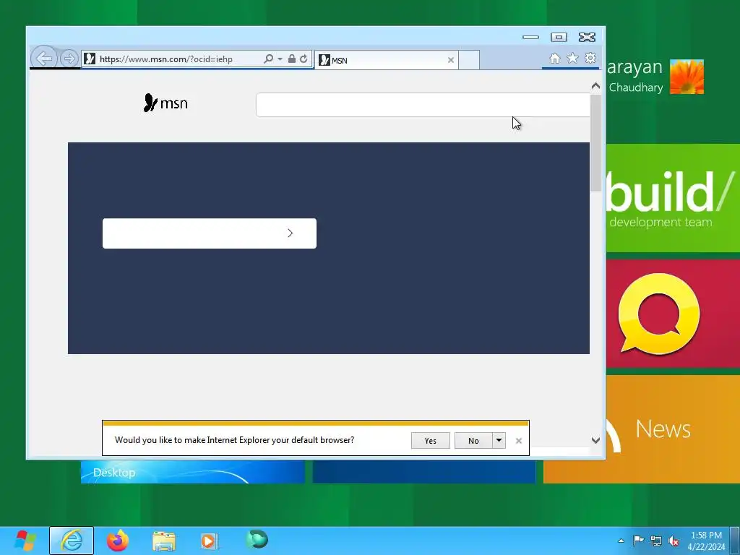Image resolution: width=740 pixels, height=555 pixels.
Task: Click the page scrollbar down arrow
Action: (595, 440)
